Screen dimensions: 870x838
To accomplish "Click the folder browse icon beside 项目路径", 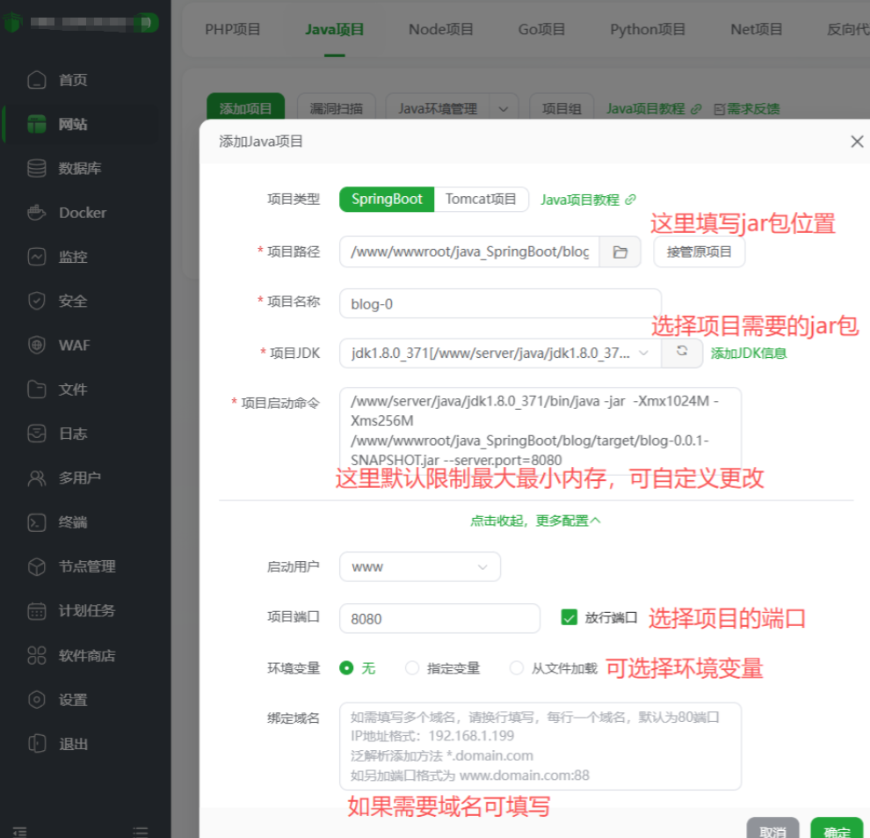I will (x=622, y=251).
